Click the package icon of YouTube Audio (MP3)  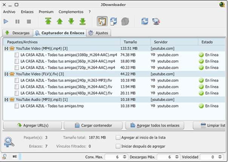pos(12,99)
